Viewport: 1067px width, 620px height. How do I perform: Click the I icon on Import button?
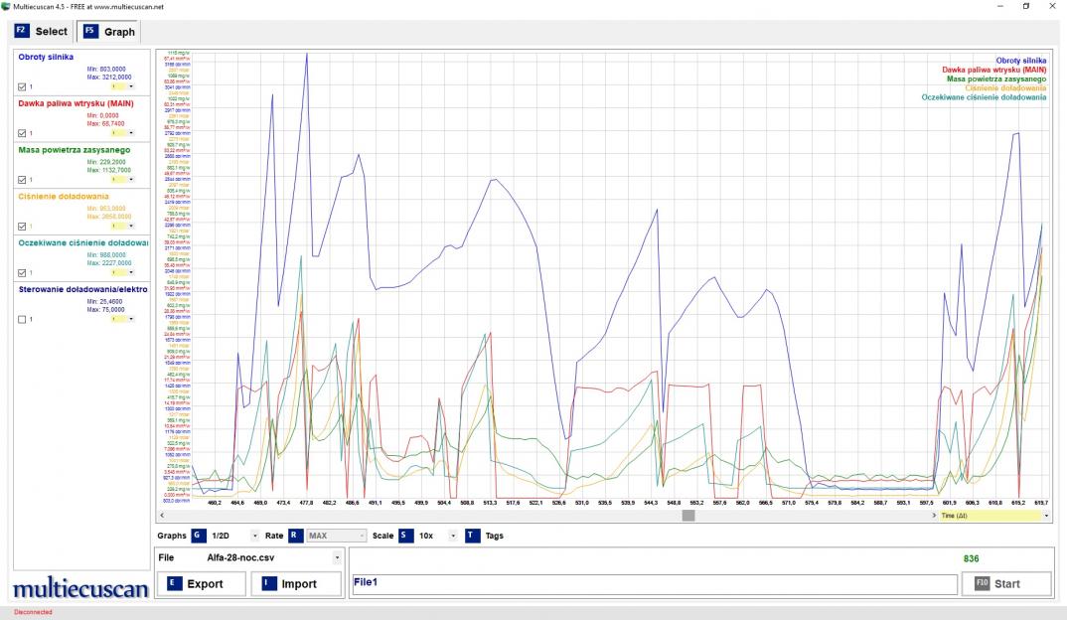(269, 583)
